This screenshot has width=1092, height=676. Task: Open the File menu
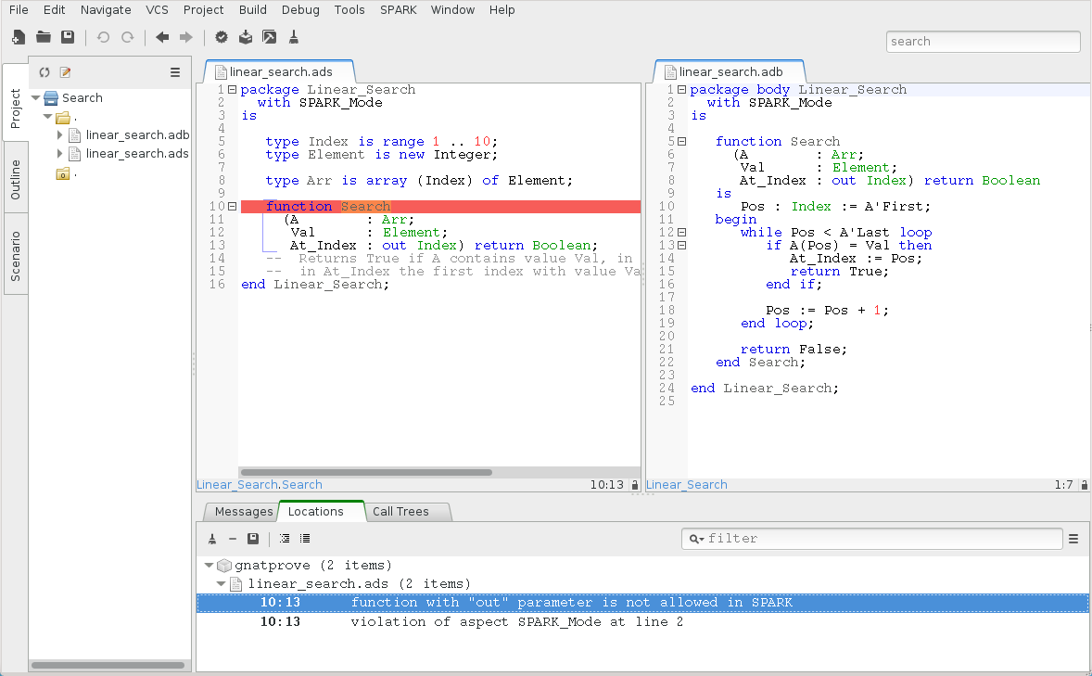tap(19, 10)
